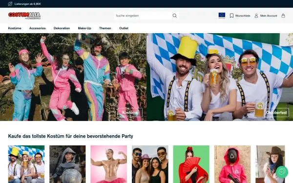293x183 pixels.
Task: Click the Wunschliste bookmark icon
Action: [231, 16]
